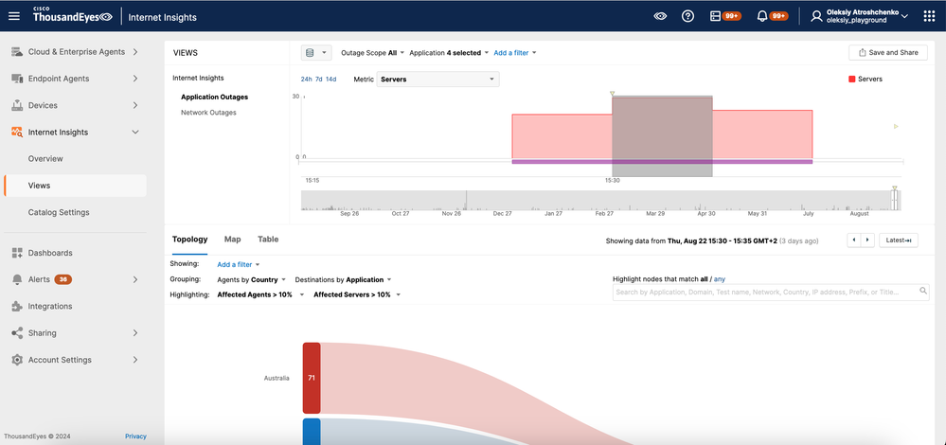Viewport: 946px width, 445px height.
Task: Select Network Outages view
Action: (208, 113)
